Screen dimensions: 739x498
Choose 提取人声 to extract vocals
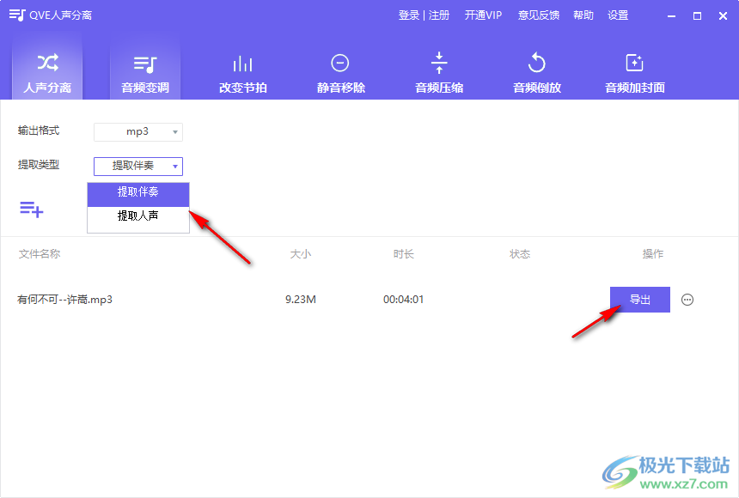coord(137,221)
